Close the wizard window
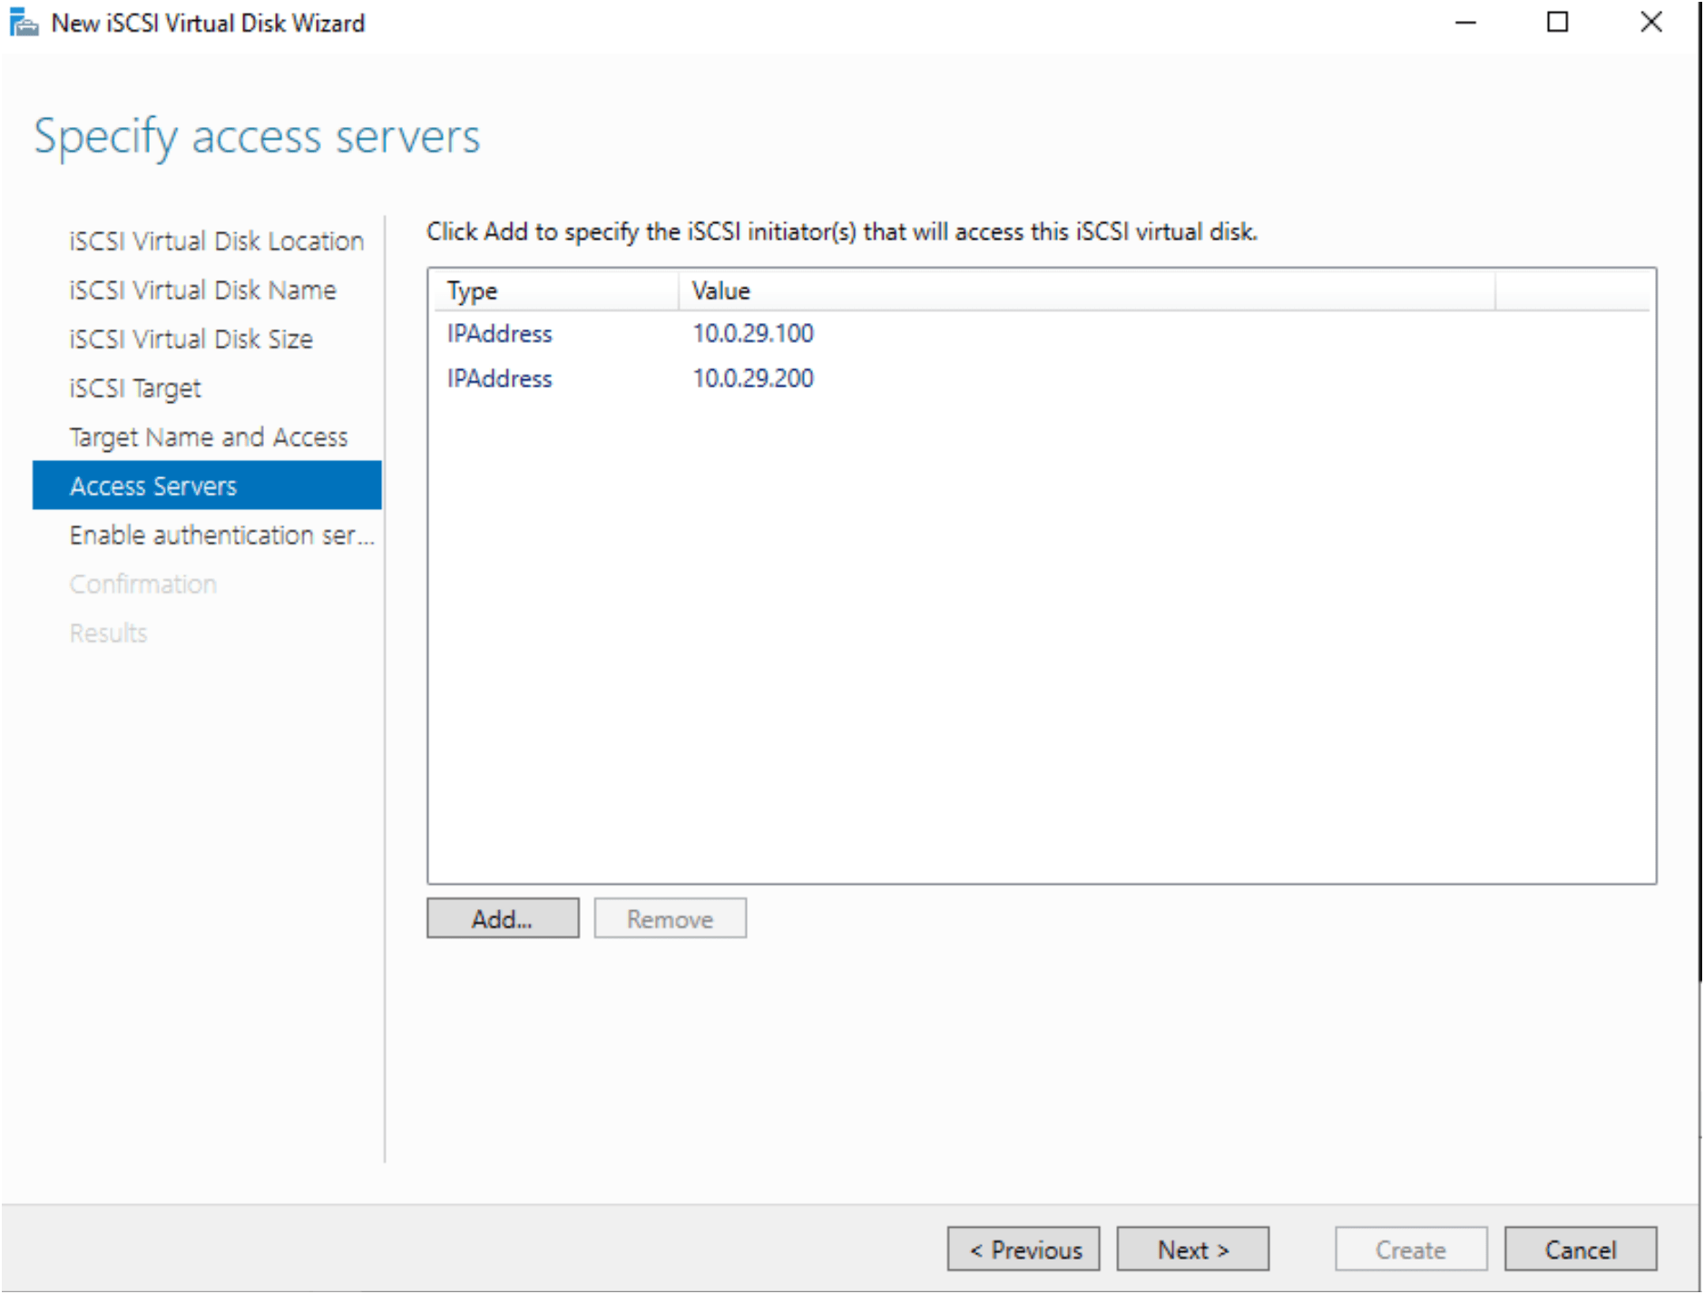 click(x=1650, y=22)
